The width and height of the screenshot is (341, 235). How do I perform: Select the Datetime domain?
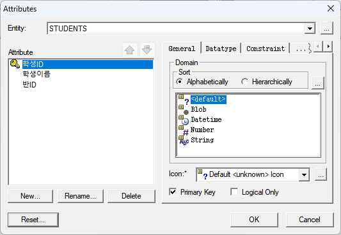(206, 119)
